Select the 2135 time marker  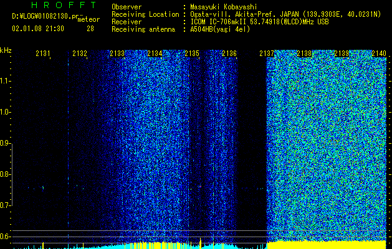tap(192, 54)
